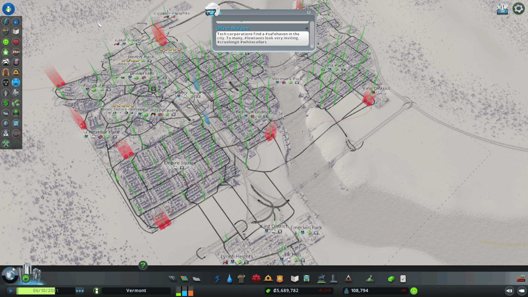This screenshot has width=528, height=297.
Task: Open the bulldozer tool
Action: click(x=521, y=279)
